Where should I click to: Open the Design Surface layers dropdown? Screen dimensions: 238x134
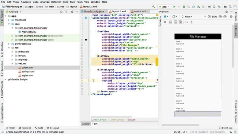point(166,17)
